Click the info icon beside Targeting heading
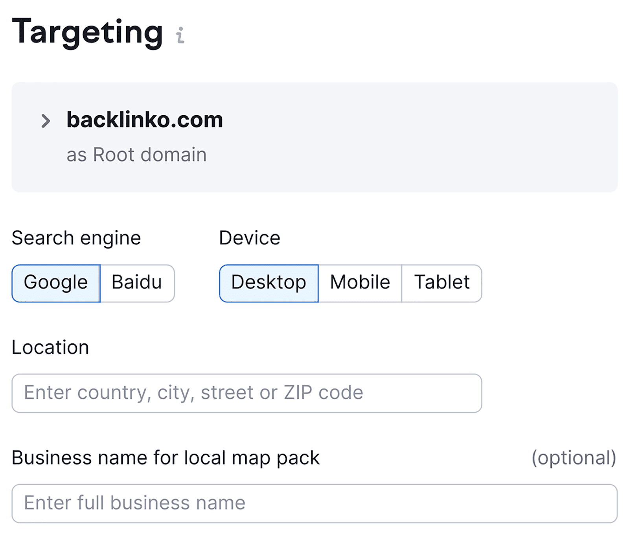This screenshot has width=629, height=537. (x=180, y=35)
